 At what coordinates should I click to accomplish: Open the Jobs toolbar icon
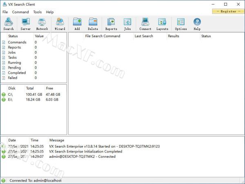pos(127,24)
